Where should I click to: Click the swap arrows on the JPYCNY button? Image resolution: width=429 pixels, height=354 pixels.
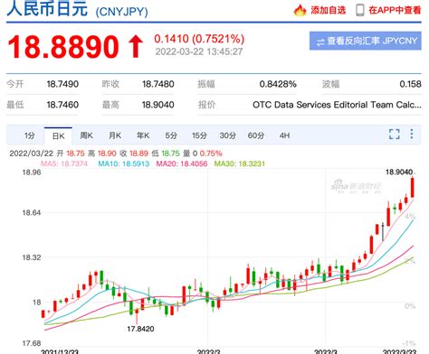point(320,42)
